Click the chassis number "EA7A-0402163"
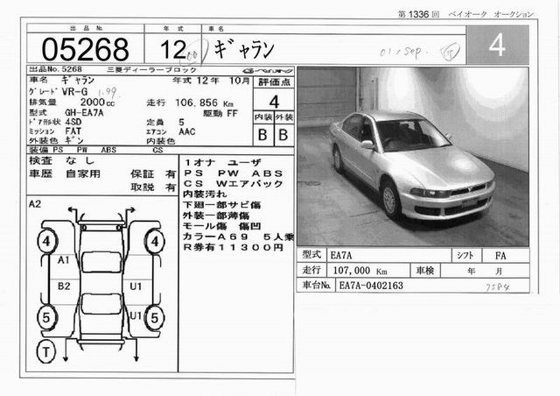This screenshot has height=396, width=560. pos(371,286)
